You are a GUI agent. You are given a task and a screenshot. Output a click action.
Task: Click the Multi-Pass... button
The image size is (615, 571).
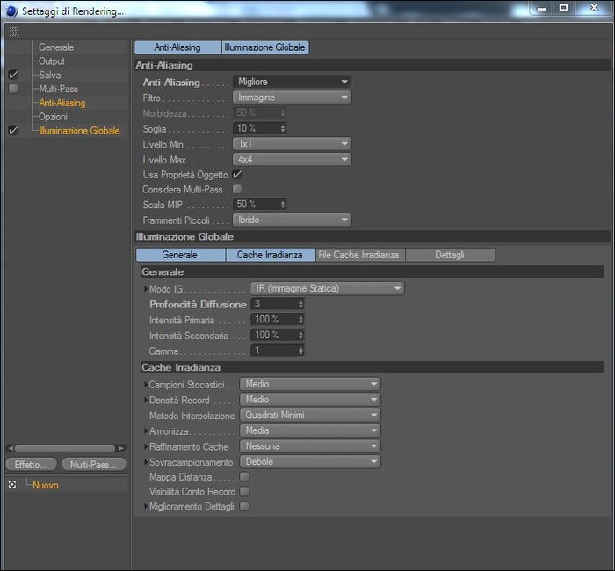point(94,465)
